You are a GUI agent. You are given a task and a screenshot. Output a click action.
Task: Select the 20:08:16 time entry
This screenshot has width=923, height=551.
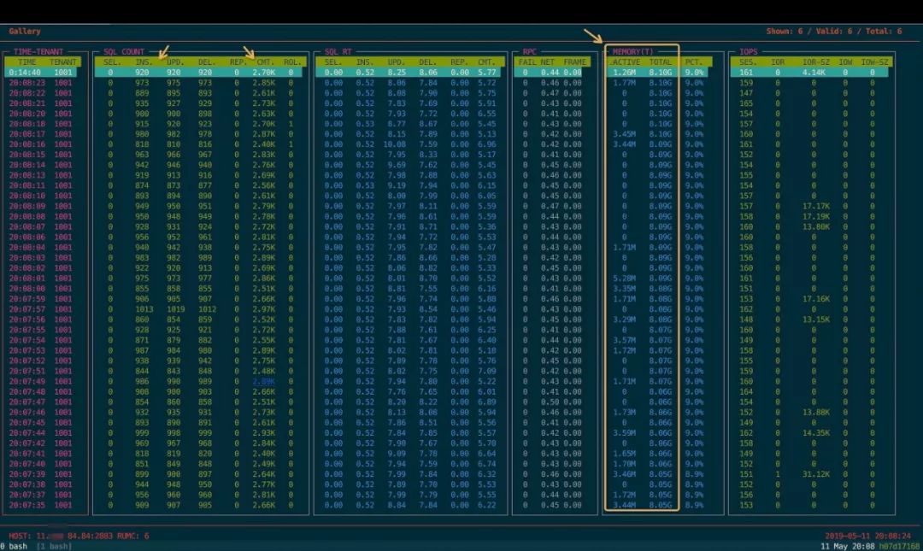click(27, 144)
